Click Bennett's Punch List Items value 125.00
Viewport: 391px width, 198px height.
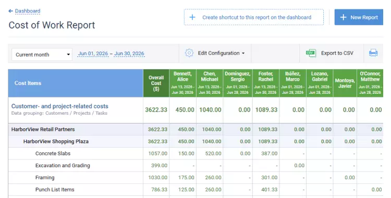[x=186, y=190]
